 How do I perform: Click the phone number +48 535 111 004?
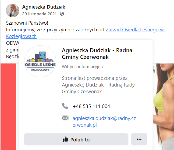[91, 106]
